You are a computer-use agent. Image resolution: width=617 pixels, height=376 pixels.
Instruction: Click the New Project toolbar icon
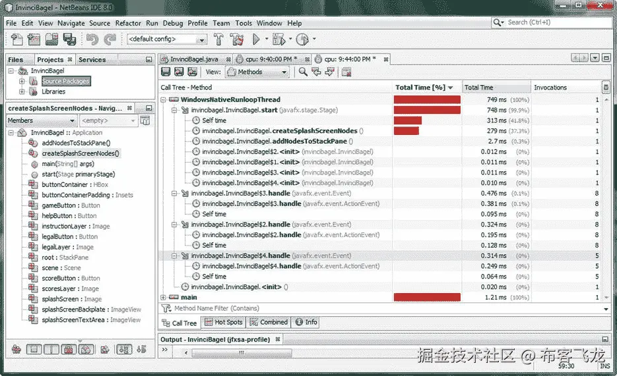click(34, 40)
